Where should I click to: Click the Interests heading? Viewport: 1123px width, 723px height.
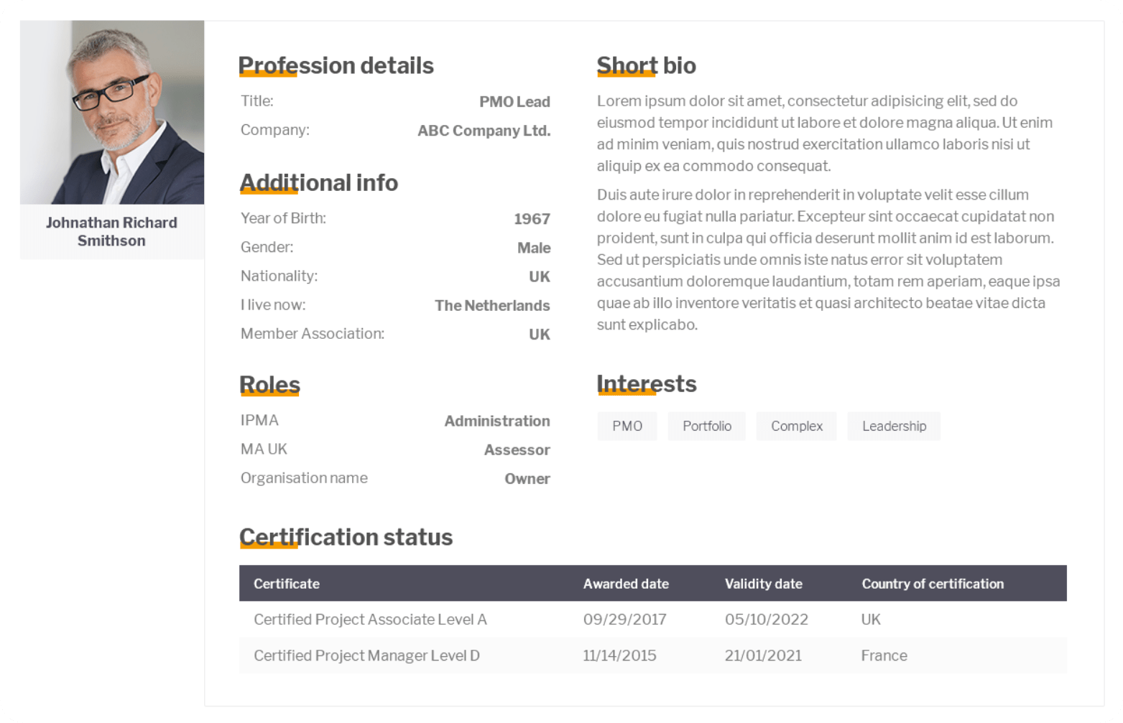point(646,383)
